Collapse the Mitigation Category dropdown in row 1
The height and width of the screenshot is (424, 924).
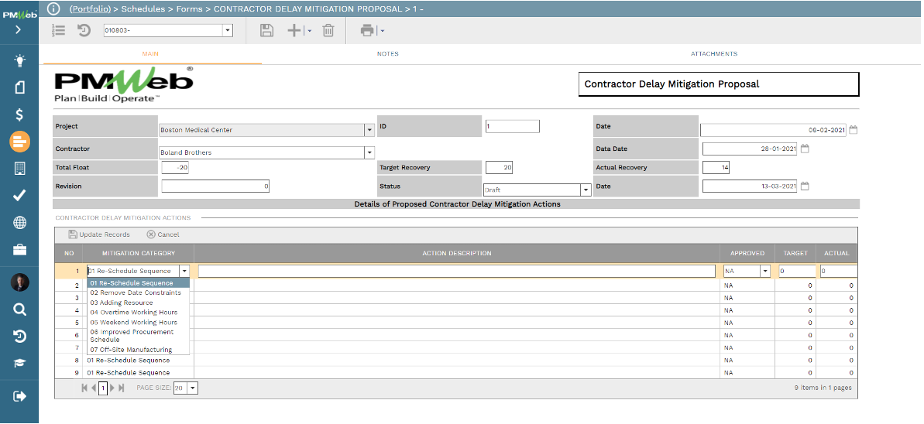pyautogui.click(x=184, y=271)
